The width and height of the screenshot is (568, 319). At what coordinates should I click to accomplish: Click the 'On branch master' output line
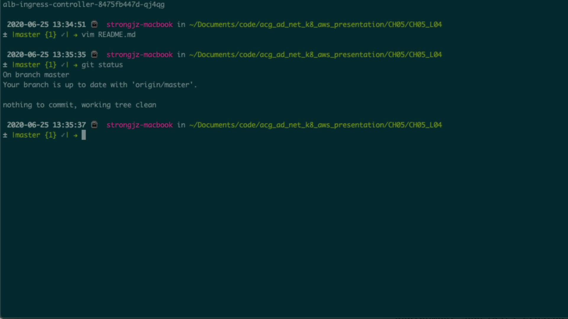pyautogui.click(x=36, y=75)
